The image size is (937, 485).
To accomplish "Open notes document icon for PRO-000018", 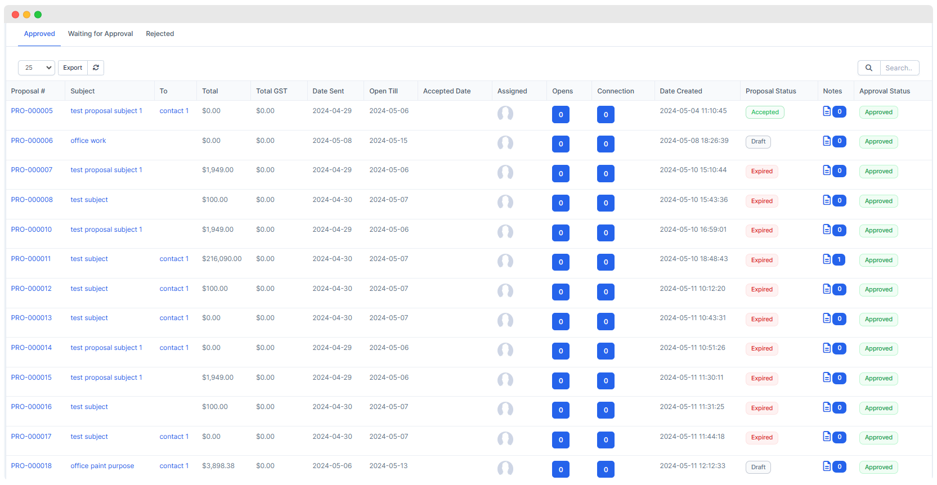I will tap(827, 466).
